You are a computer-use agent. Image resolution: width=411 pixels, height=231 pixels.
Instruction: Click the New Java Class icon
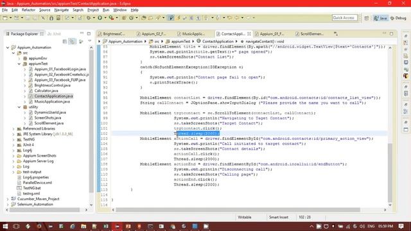[131, 18]
